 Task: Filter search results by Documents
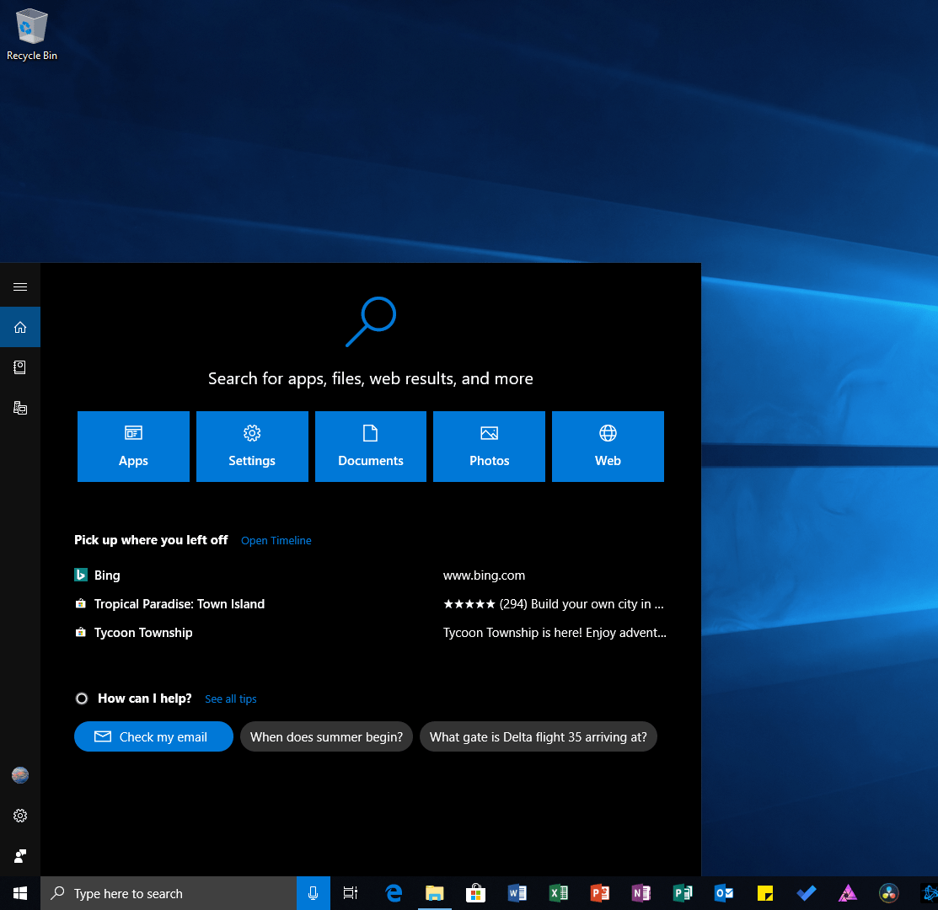coord(370,447)
